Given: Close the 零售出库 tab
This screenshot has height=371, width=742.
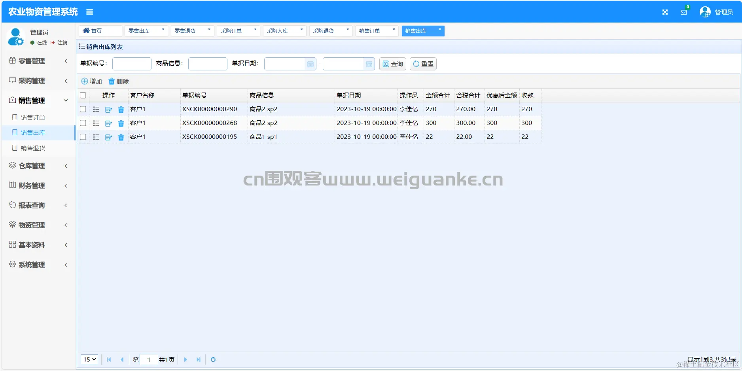Looking at the screenshot, I should [x=163, y=29].
